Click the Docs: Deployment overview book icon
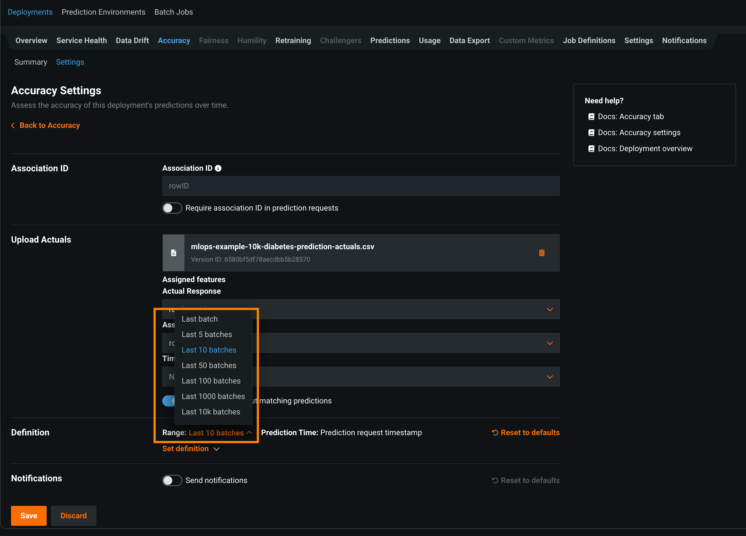 coord(591,149)
